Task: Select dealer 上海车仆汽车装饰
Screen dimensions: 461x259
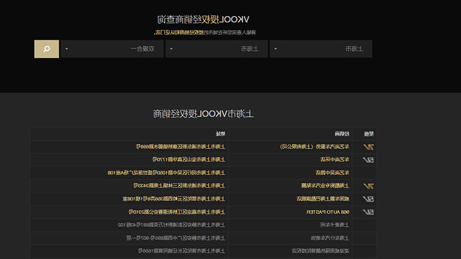Action: (330, 238)
